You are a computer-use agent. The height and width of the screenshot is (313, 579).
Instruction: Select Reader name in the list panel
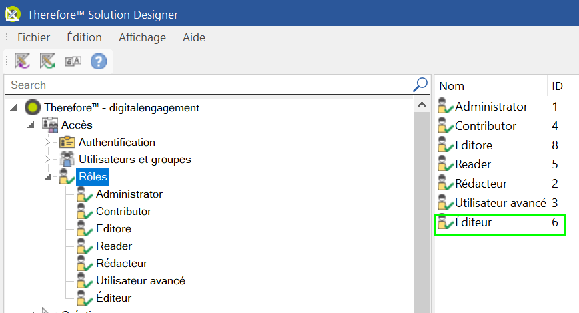(x=473, y=164)
